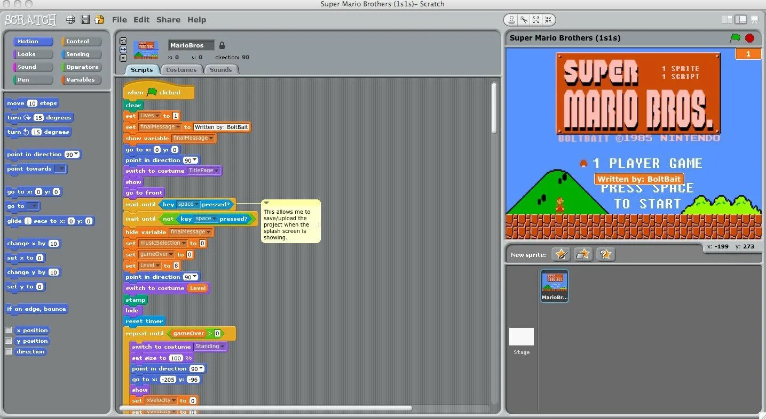
Task: Select the grow sprite tool
Action: [536, 20]
